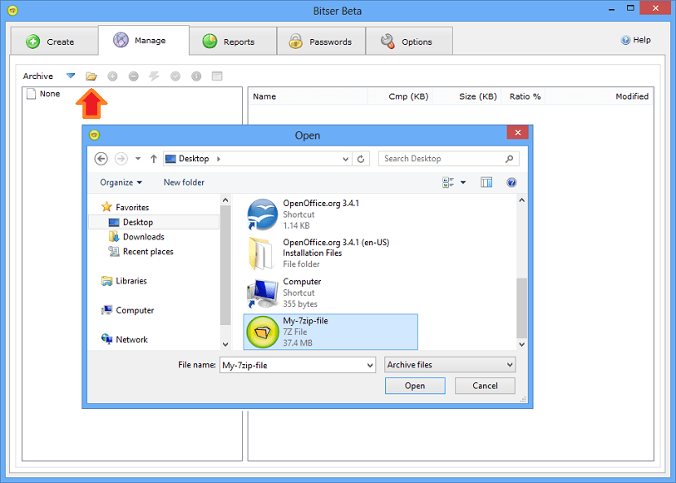The height and width of the screenshot is (483, 676).
Task: Expand the File name dropdown arrow
Action: (370, 366)
